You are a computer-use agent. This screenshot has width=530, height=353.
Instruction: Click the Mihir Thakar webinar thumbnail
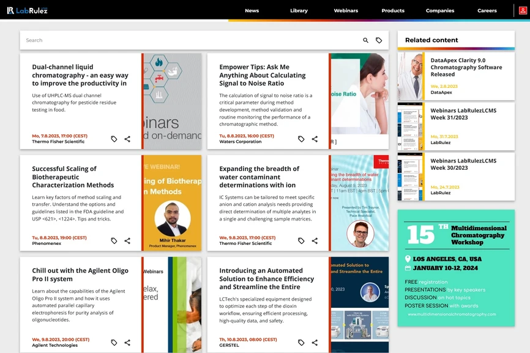click(x=173, y=203)
